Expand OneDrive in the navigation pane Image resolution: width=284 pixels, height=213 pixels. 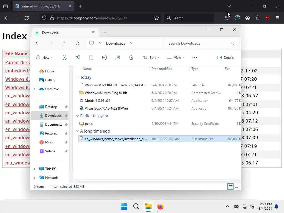[35, 89]
